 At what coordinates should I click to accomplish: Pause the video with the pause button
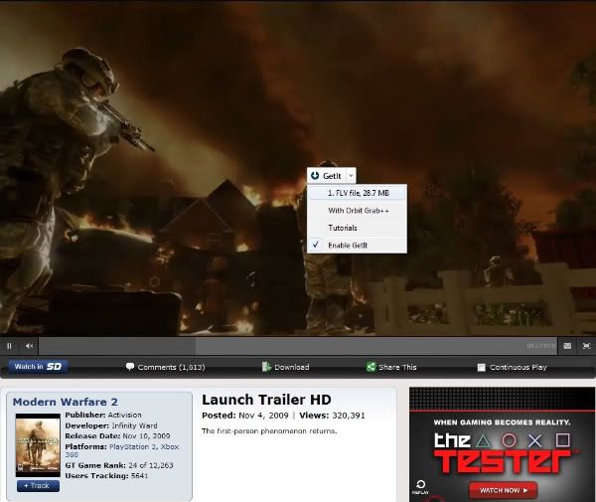[x=9, y=346]
